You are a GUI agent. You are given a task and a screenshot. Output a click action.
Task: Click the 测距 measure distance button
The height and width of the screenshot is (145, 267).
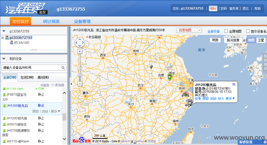click(x=215, y=40)
